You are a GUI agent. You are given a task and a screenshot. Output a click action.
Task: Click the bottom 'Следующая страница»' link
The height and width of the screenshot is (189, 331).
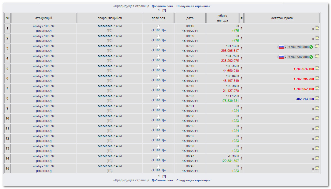(x=193, y=180)
